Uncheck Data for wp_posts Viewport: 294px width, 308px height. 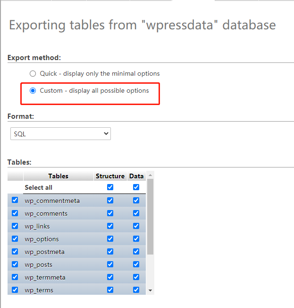click(x=136, y=264)
